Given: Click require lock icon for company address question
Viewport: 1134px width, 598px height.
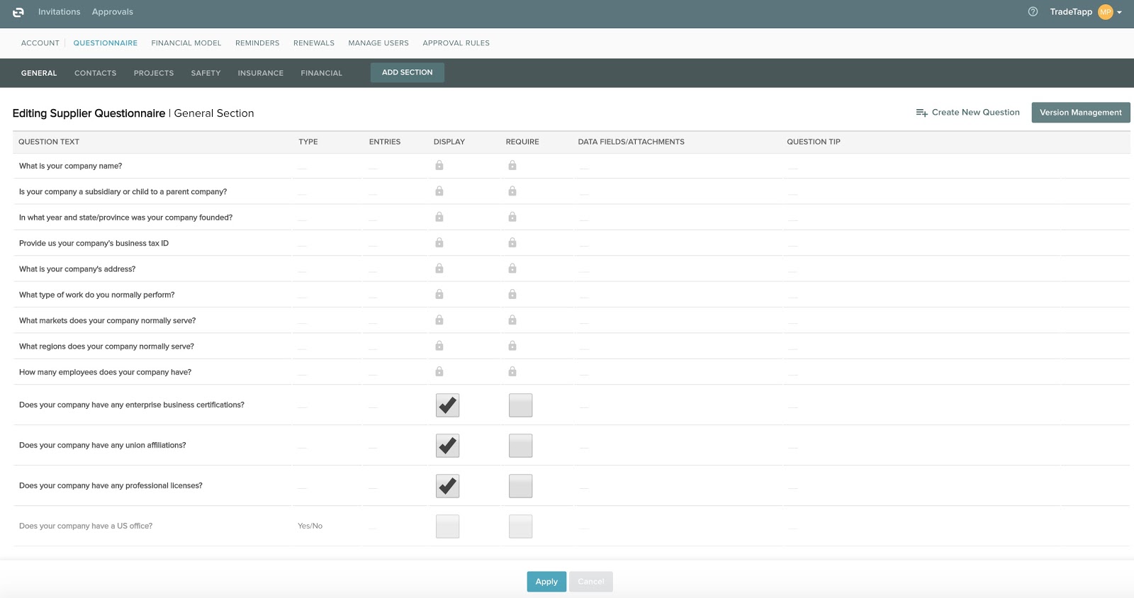Looking at the screenshot, I should pos(512,269).
